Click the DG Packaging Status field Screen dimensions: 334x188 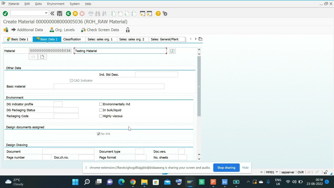point(66,110)
